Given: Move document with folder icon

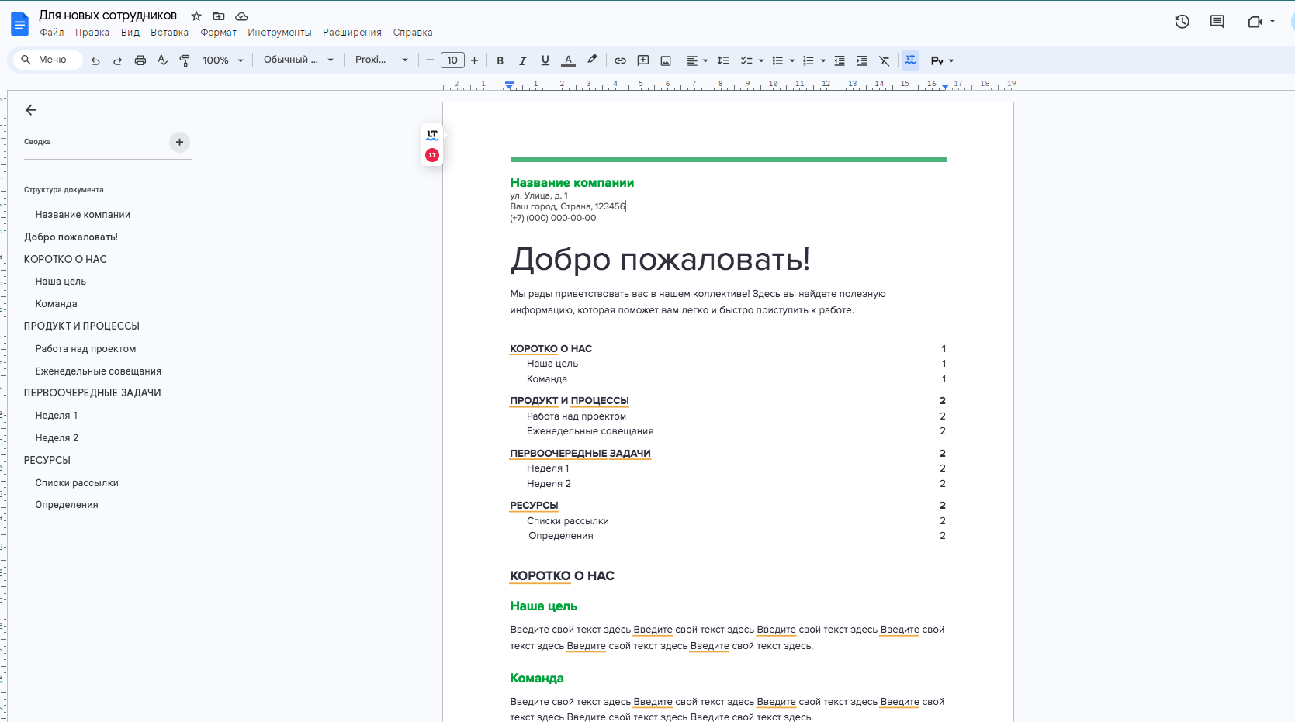Looking at the screenshot, I should click(x=219, y=16).
